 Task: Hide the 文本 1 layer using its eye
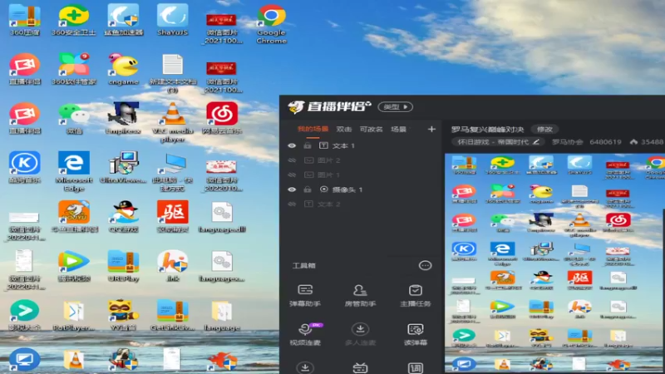(x=292, y=145)
